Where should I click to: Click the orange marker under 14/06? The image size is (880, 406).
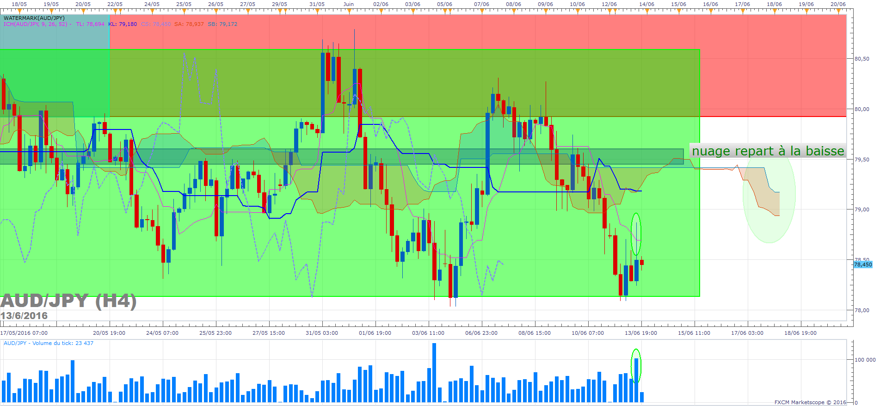click(x=646, y=10)
